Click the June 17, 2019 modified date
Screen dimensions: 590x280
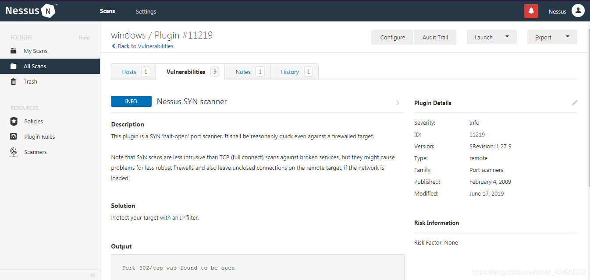487,194
